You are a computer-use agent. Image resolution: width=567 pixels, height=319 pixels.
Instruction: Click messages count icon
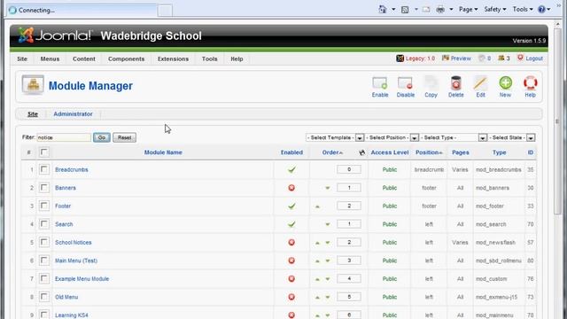(482, 58)
